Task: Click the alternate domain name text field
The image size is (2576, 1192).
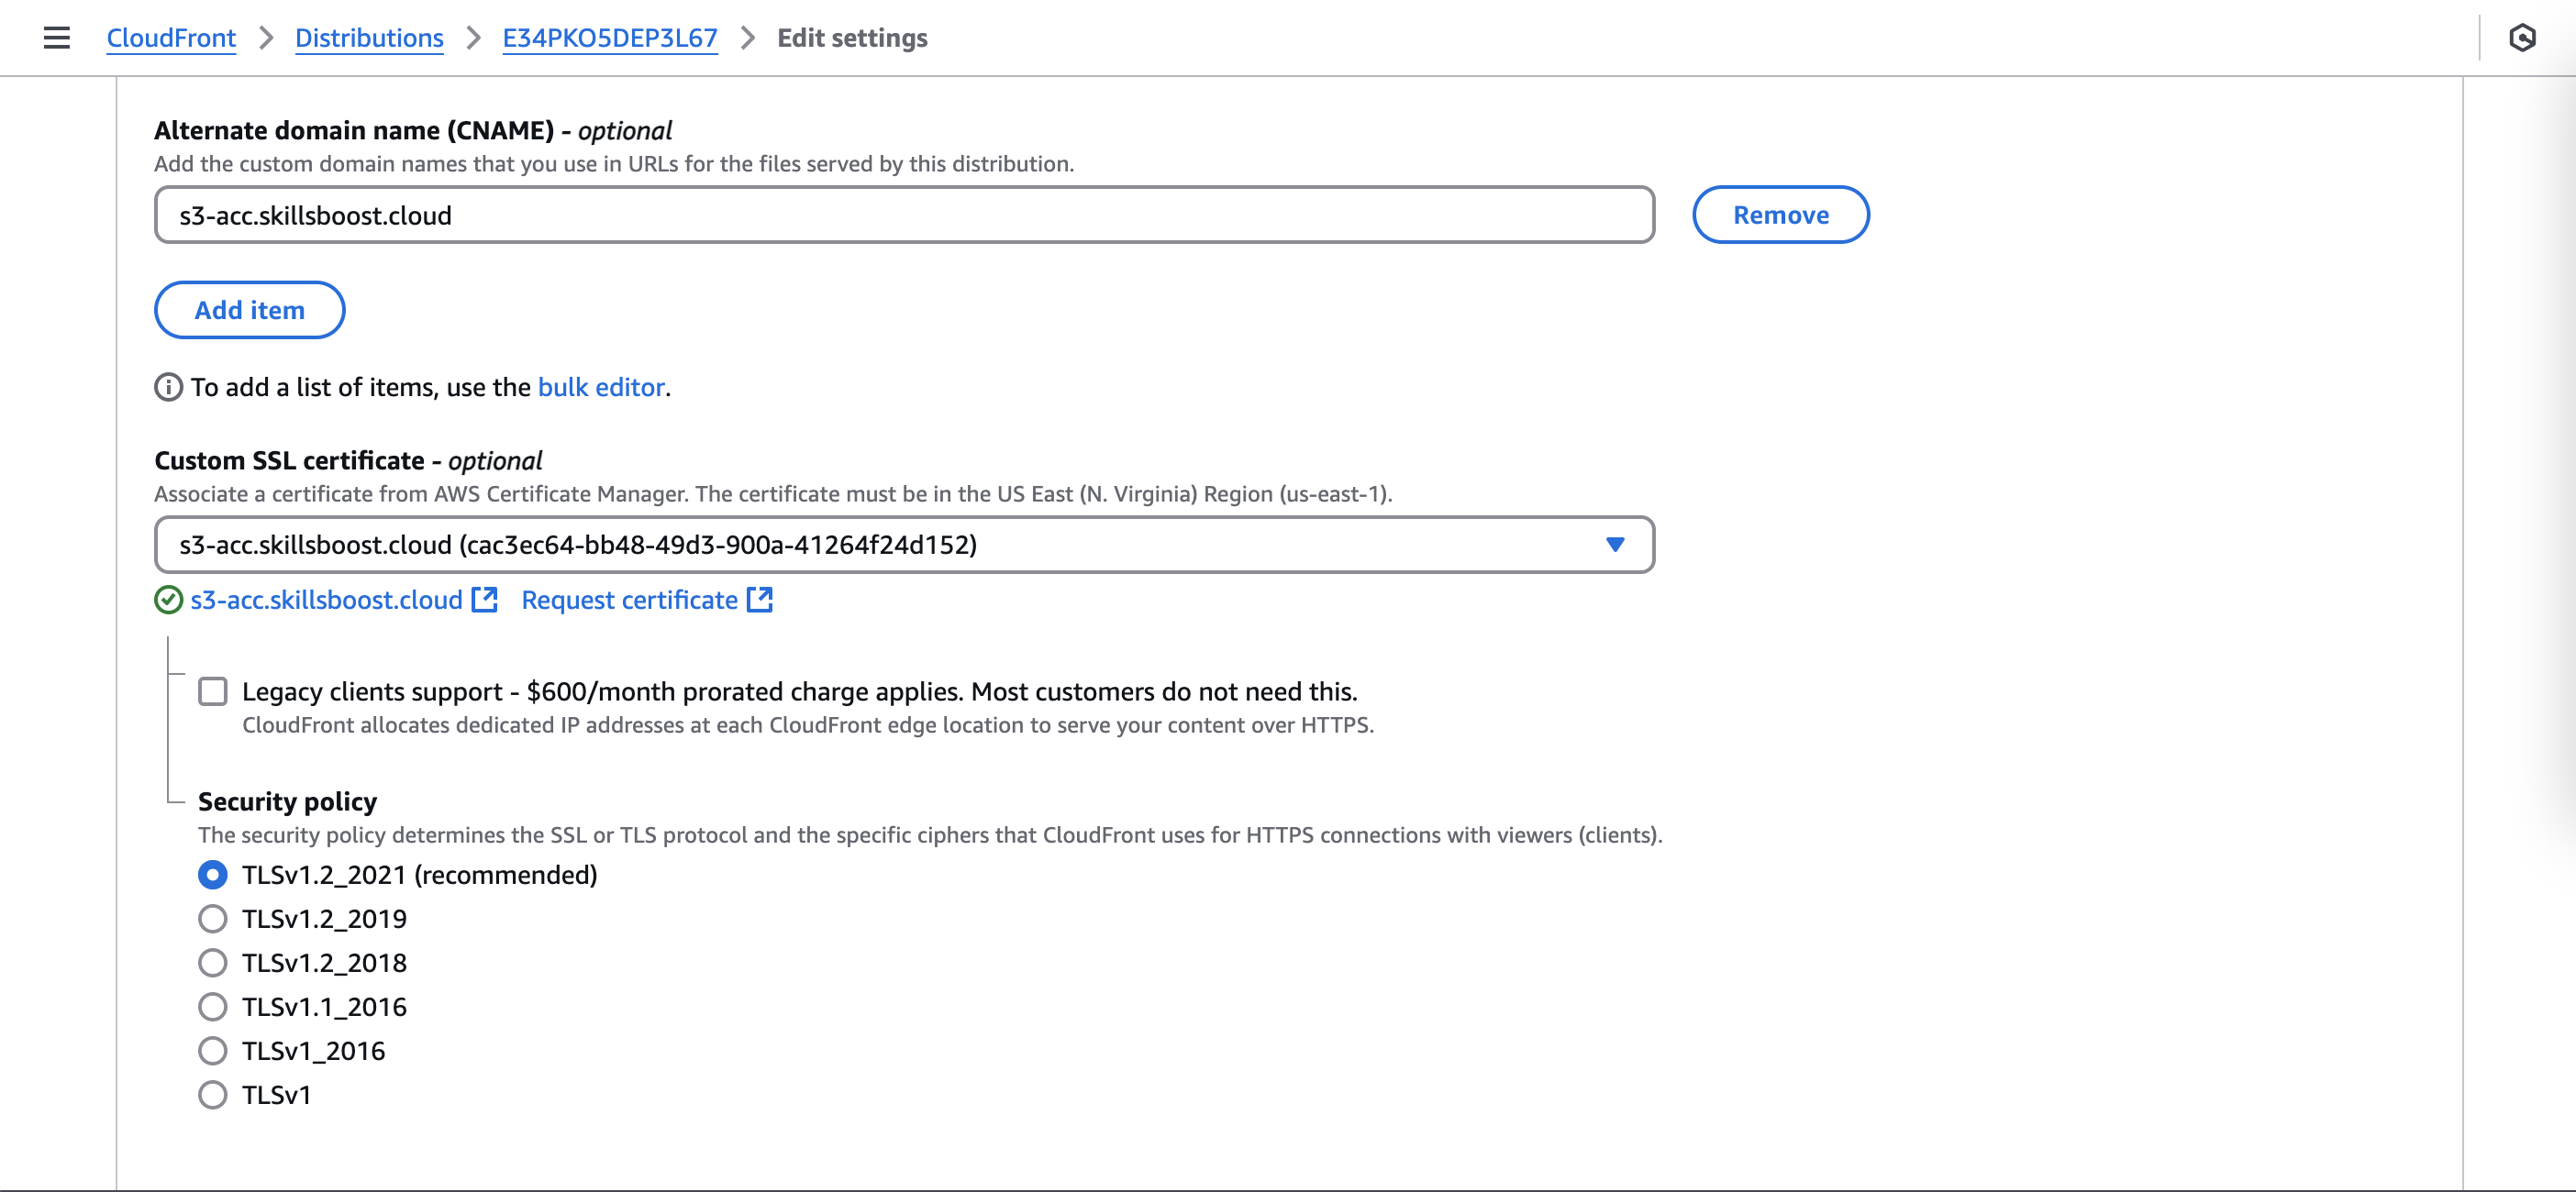Action: [903, 215]
